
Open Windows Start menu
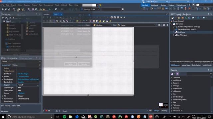pos(3,117)
